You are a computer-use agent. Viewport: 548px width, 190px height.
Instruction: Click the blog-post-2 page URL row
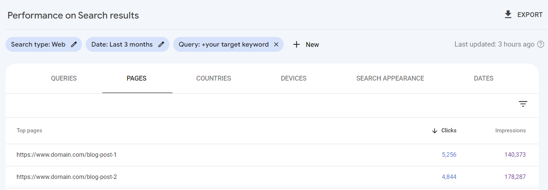pos(66,177)
